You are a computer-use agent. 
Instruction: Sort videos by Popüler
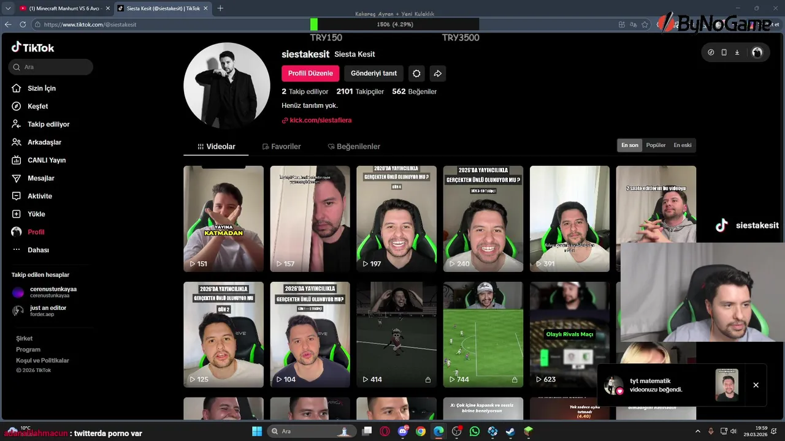[656, 145]
